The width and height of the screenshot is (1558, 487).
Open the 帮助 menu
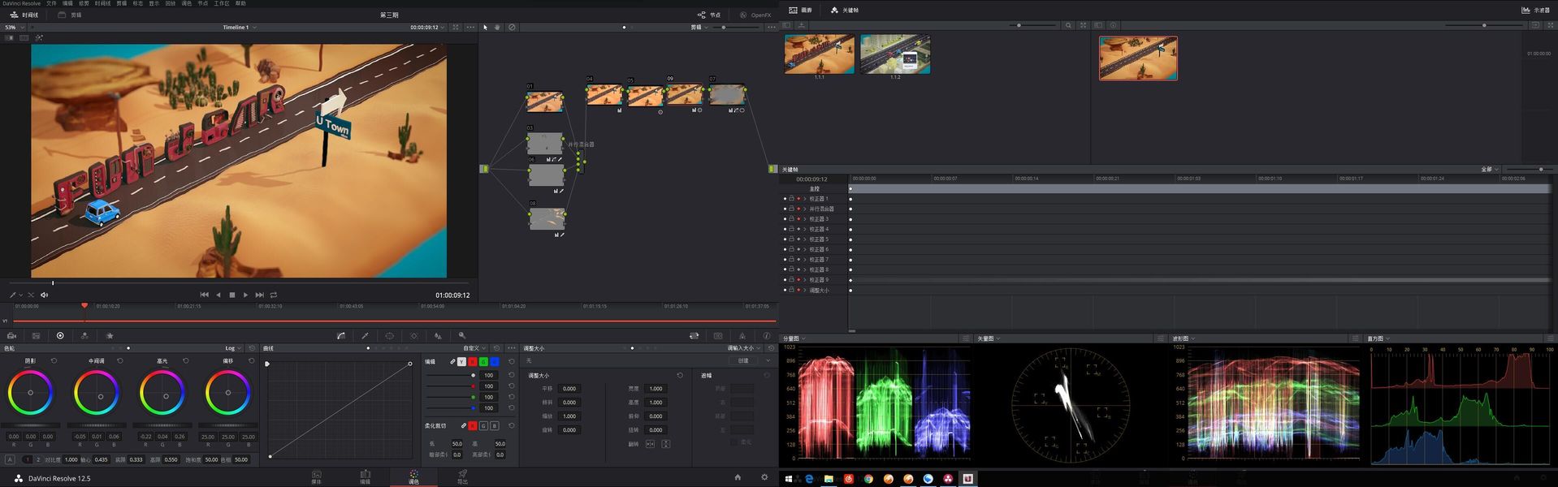pyautogui.click(x=240, y=3)
